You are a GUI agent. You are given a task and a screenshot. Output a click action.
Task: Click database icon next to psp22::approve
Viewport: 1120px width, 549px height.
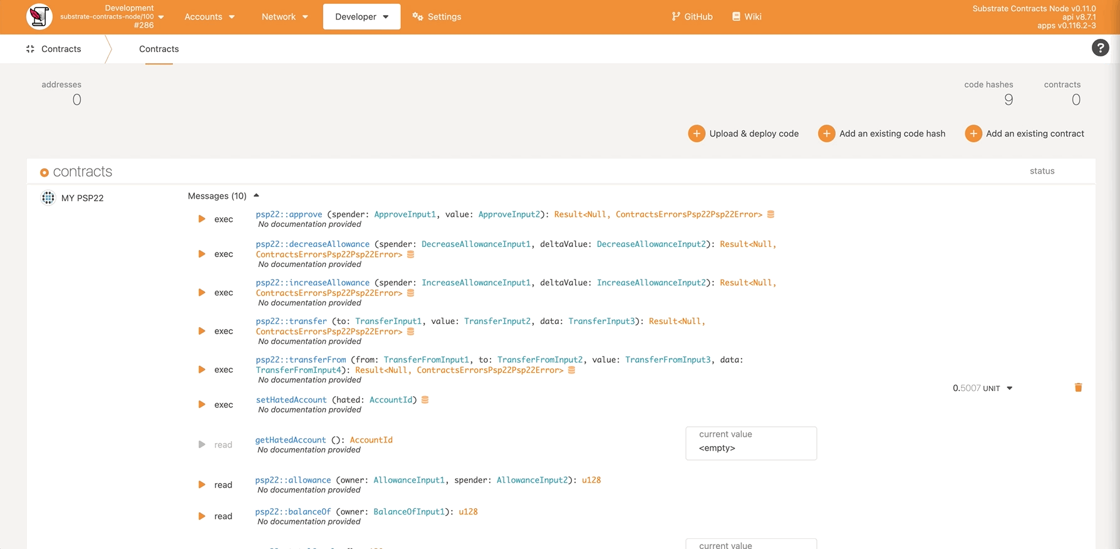tap(771, 214)
